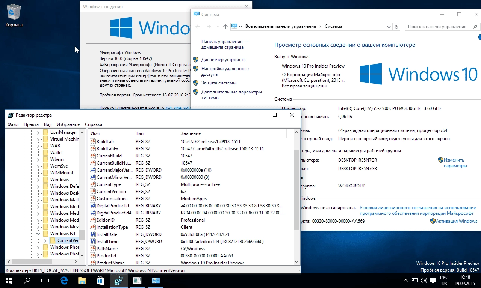Expand the WAB tree node
The height and width of the screenshot is (288, 481).
pyautogui.click(x=38, y=146)
